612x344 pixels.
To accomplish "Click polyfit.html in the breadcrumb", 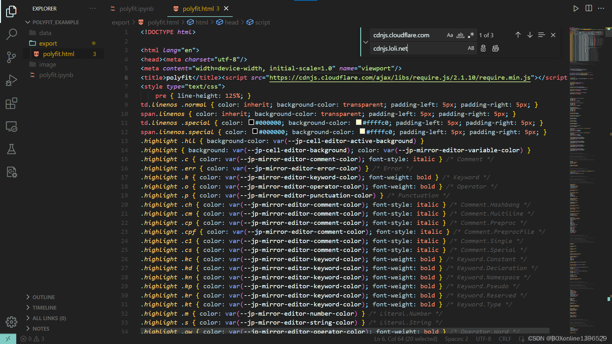I will pos(163,22).
